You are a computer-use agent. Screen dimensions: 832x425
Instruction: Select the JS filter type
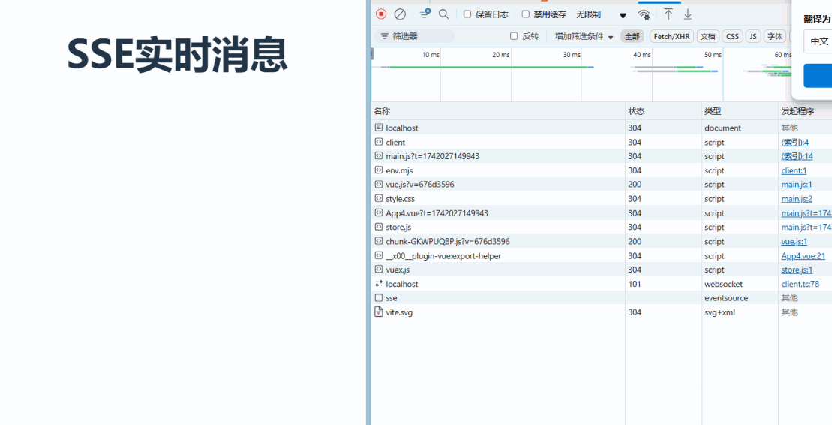pyautogui.click(x=753, y=36)
